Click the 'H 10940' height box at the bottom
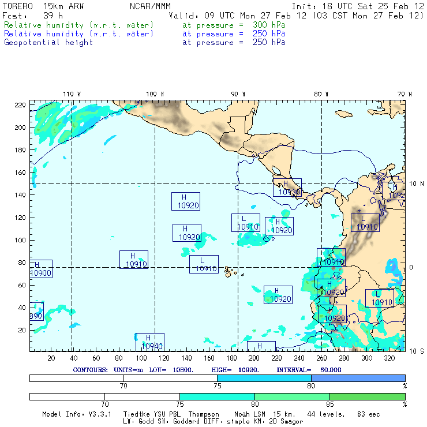 point(150,342)
